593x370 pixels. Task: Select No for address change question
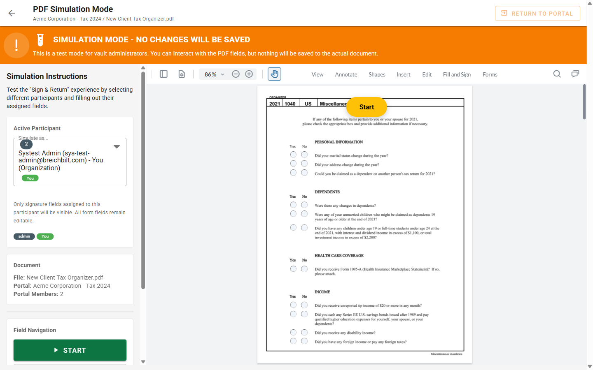(304, 164)
